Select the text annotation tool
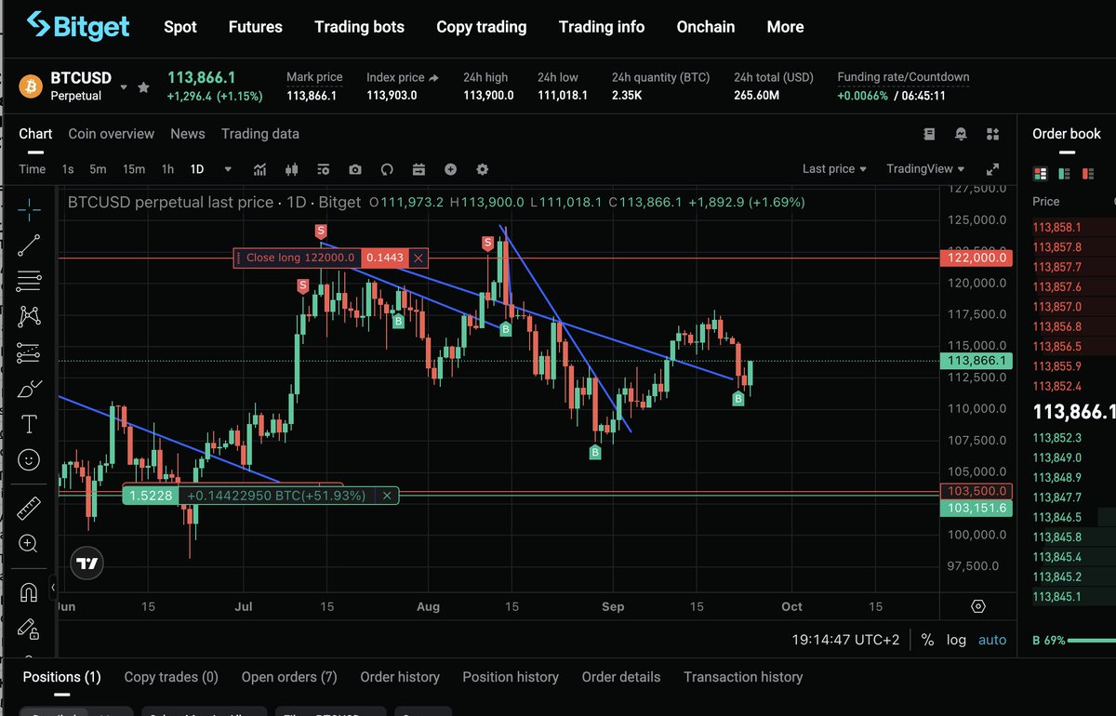The image size is (1116, 716). (29, 424)
